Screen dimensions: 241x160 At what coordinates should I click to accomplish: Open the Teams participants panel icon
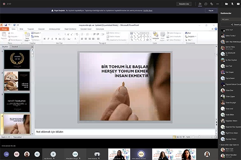tap(200, 4)
